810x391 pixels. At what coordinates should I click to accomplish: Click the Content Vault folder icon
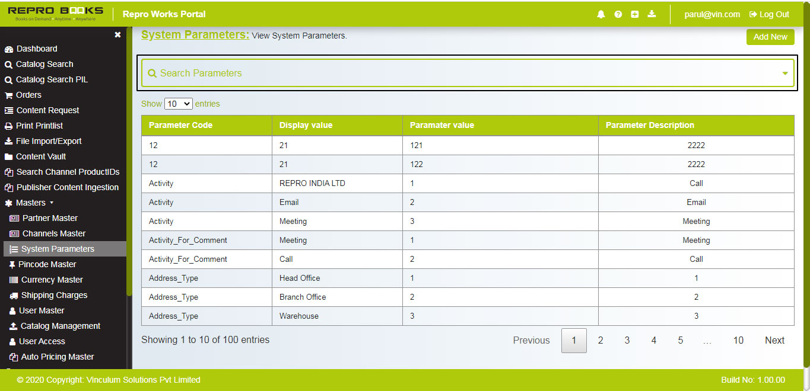pyautogui.click(x=8, y=156)
